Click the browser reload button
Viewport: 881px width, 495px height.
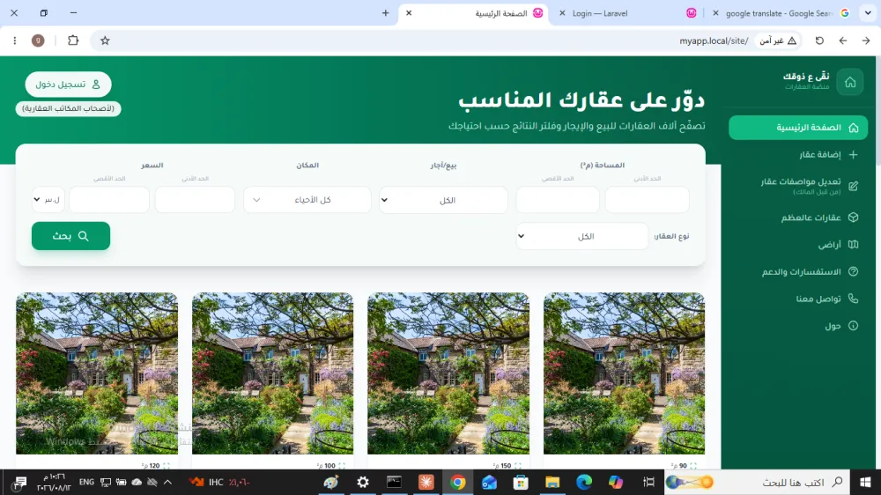pos(819,41)
